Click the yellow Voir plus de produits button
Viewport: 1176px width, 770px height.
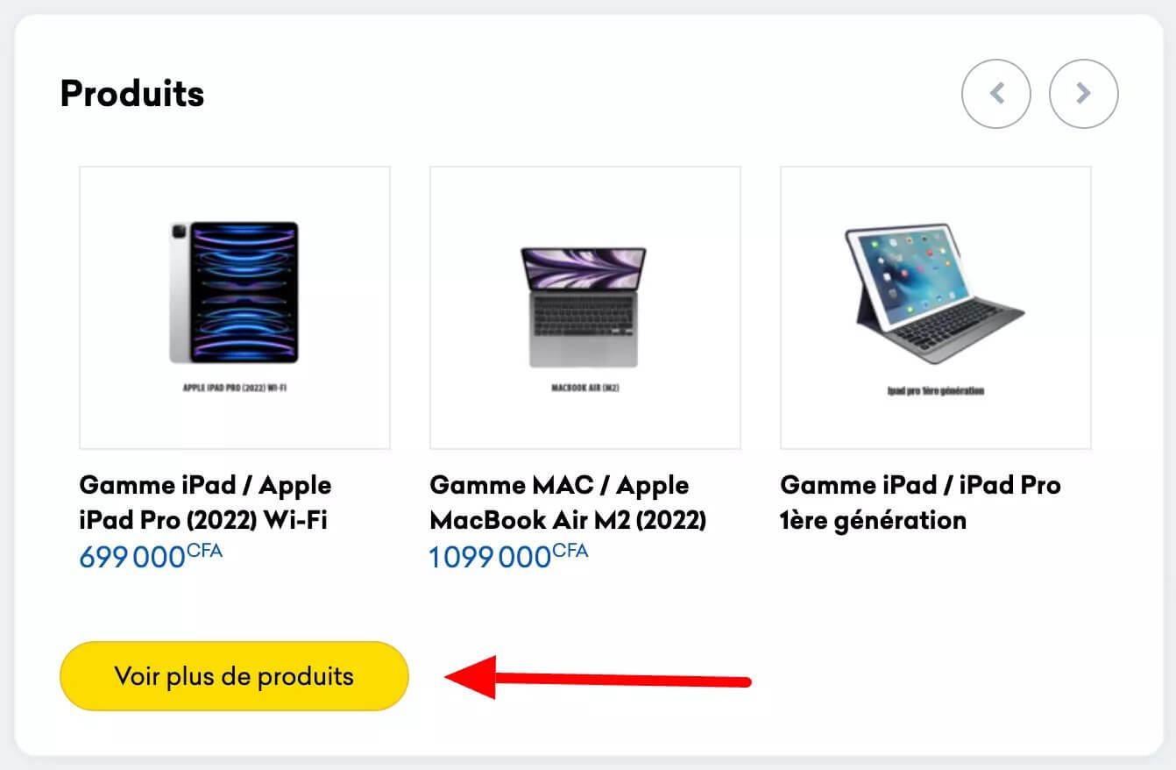tap(234, 676)
